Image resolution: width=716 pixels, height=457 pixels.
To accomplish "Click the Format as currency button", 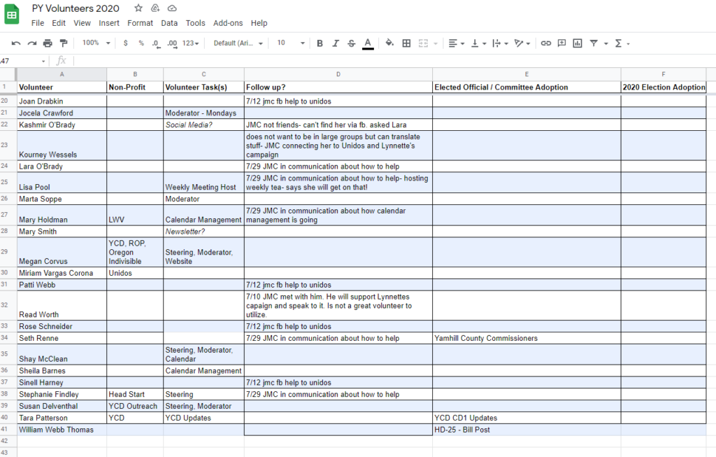I will click(x=125, y=43).
